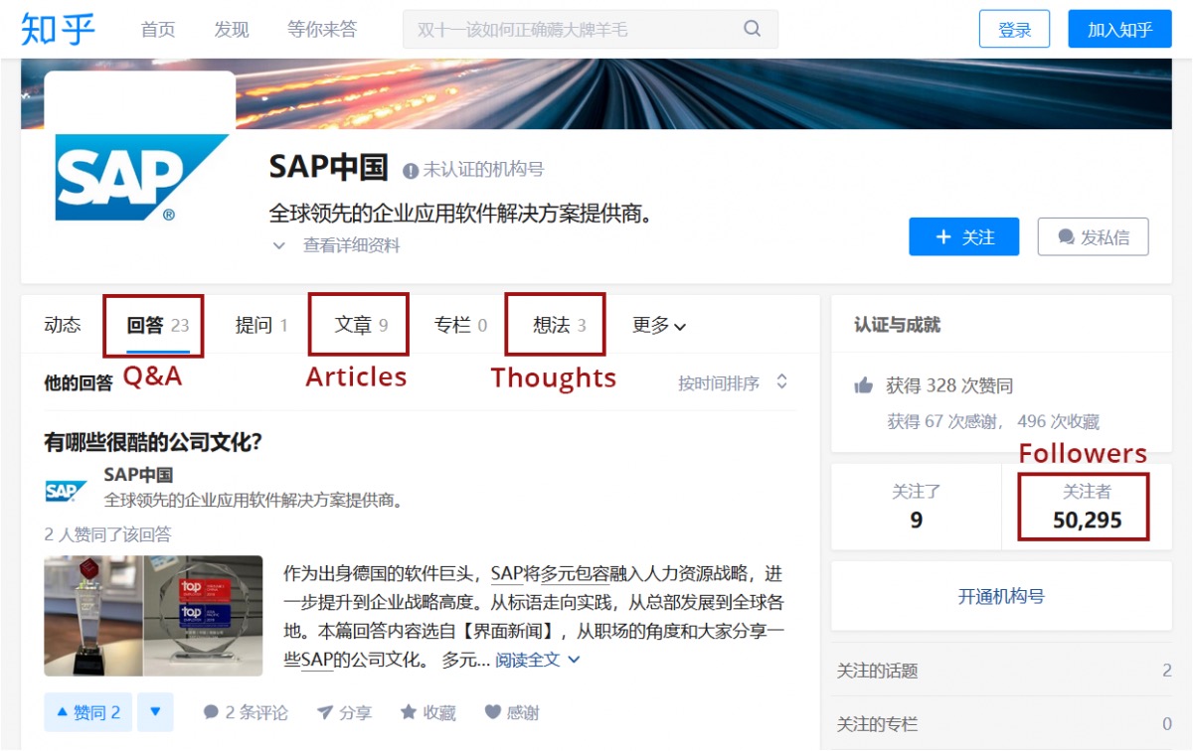Open the 按时间排序 sort dropdown
The height and width of the screenshot is (751, 1193).
pos(733,382)
